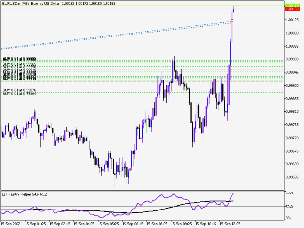
Task: Click the 1.00035 price axis value
Action: tap(292, 46)
